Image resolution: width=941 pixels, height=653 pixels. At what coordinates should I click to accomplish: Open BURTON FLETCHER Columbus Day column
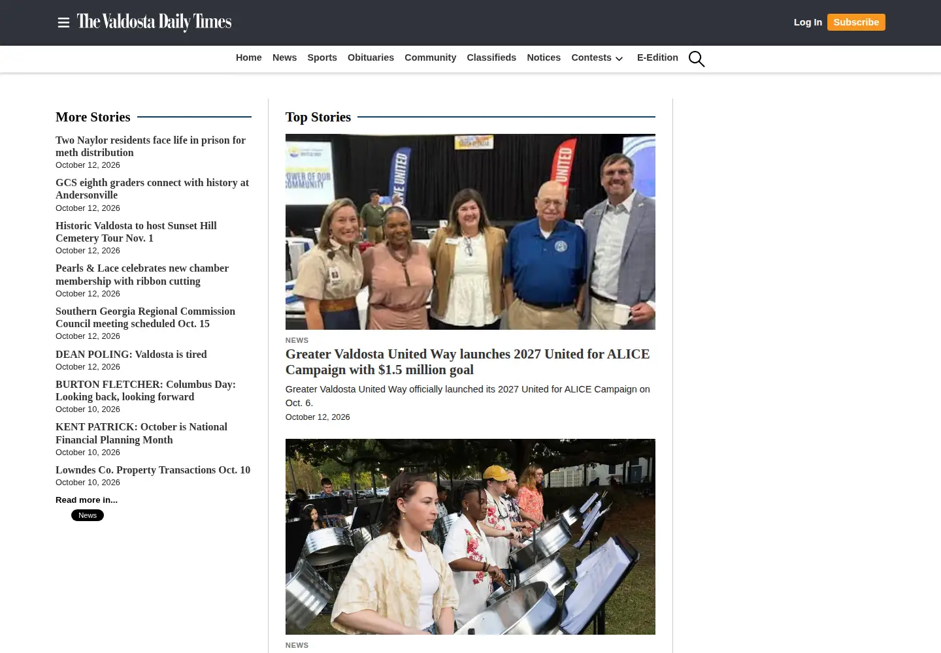tap(146, 390)
